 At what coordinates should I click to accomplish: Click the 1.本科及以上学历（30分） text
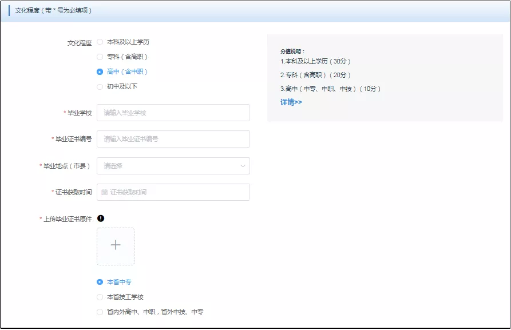point(315,61)
